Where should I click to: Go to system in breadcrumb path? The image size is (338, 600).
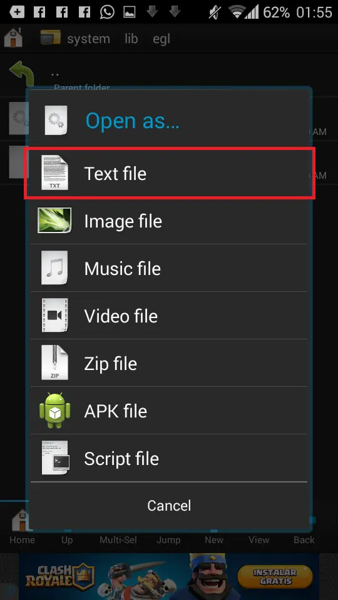(x=88, y=39)
